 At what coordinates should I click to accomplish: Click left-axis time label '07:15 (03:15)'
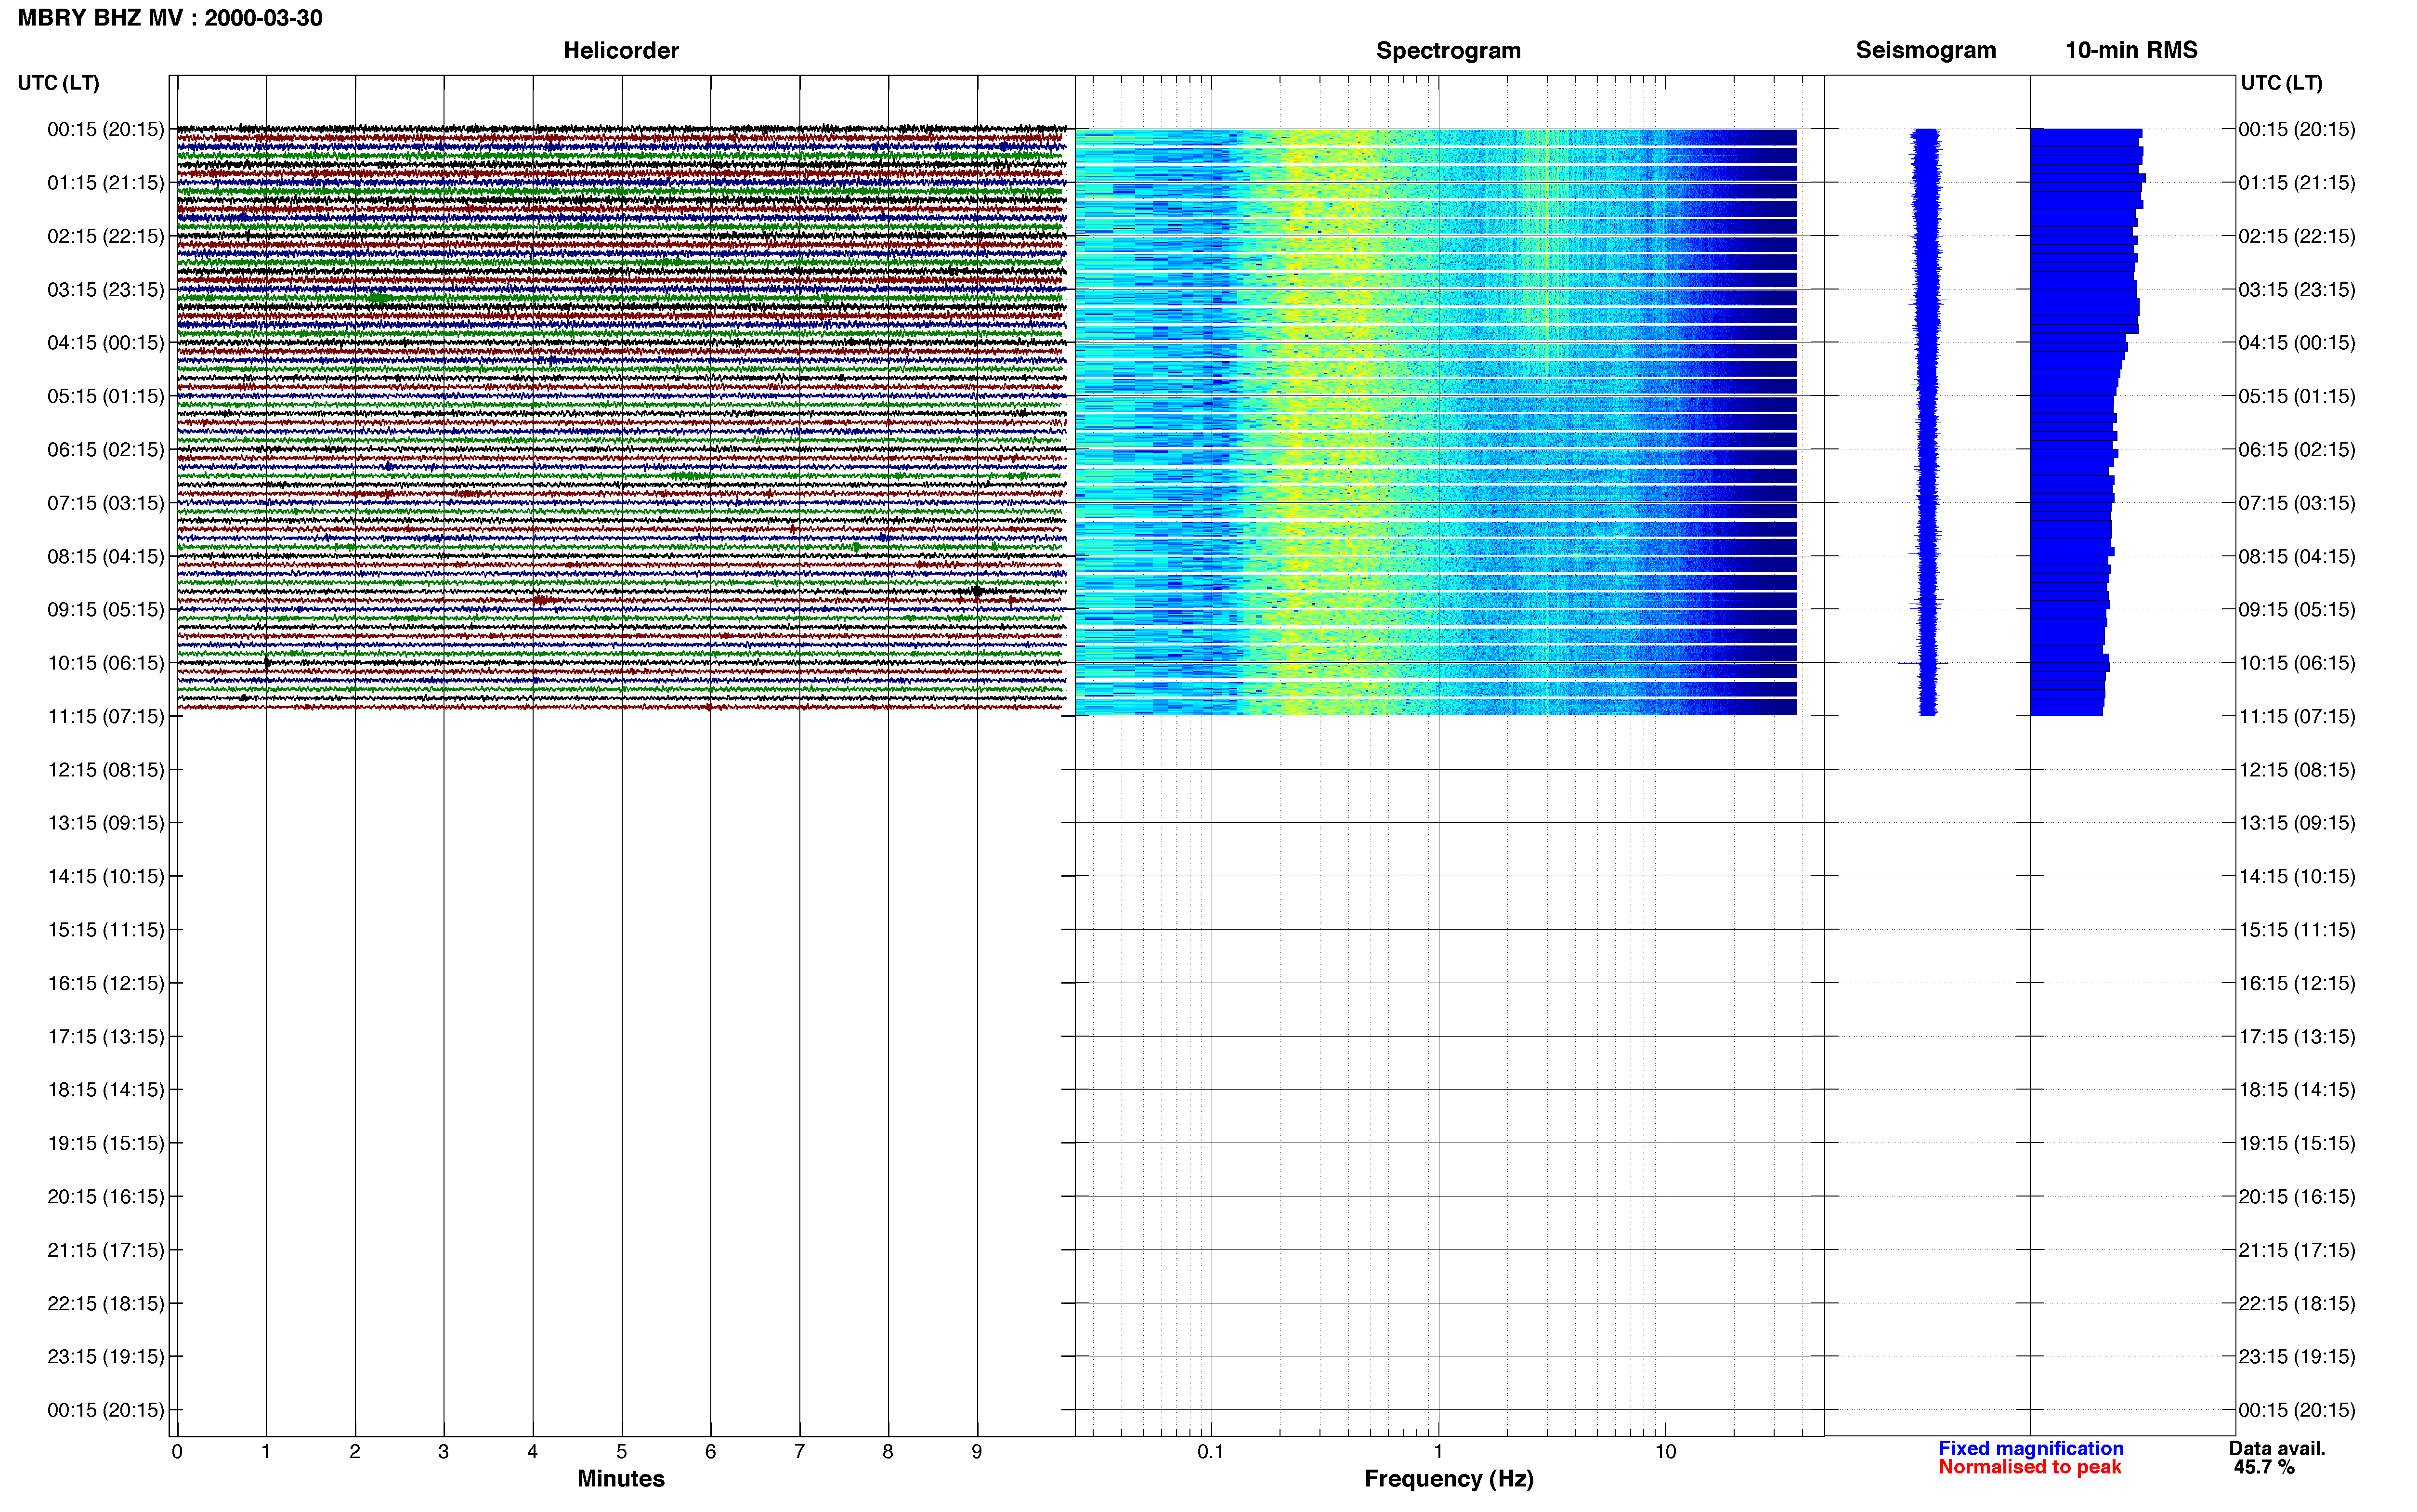(106, 503)
